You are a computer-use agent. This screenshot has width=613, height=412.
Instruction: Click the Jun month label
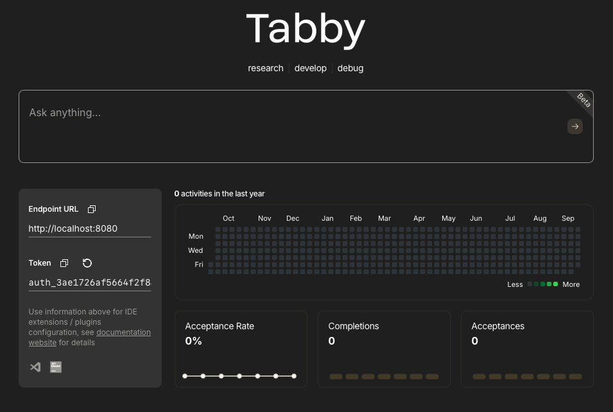click(x=476, y=218)
